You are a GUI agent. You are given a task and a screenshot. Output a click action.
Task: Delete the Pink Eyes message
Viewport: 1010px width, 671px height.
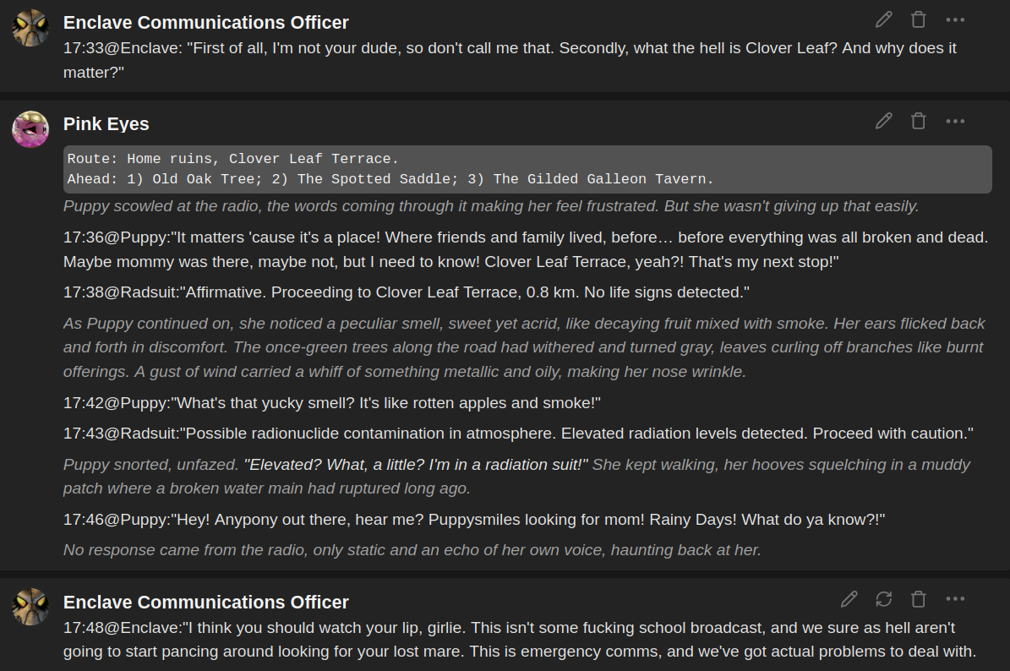coord(919,121)
